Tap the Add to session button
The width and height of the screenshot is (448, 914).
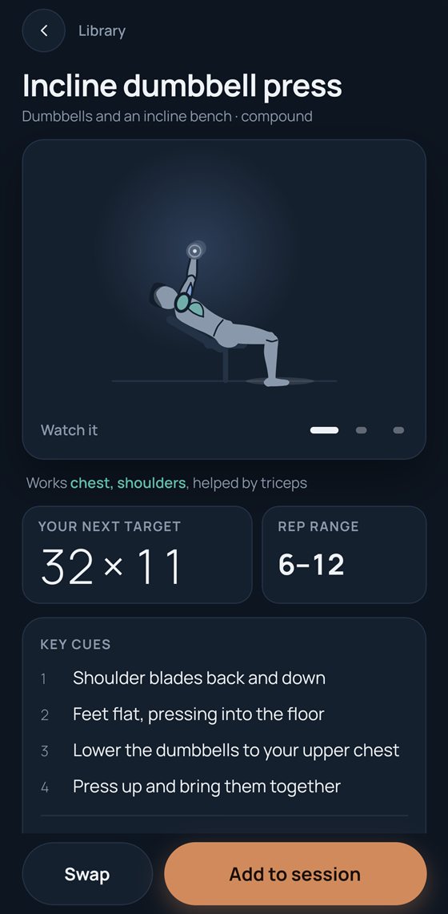coord(295,875)
